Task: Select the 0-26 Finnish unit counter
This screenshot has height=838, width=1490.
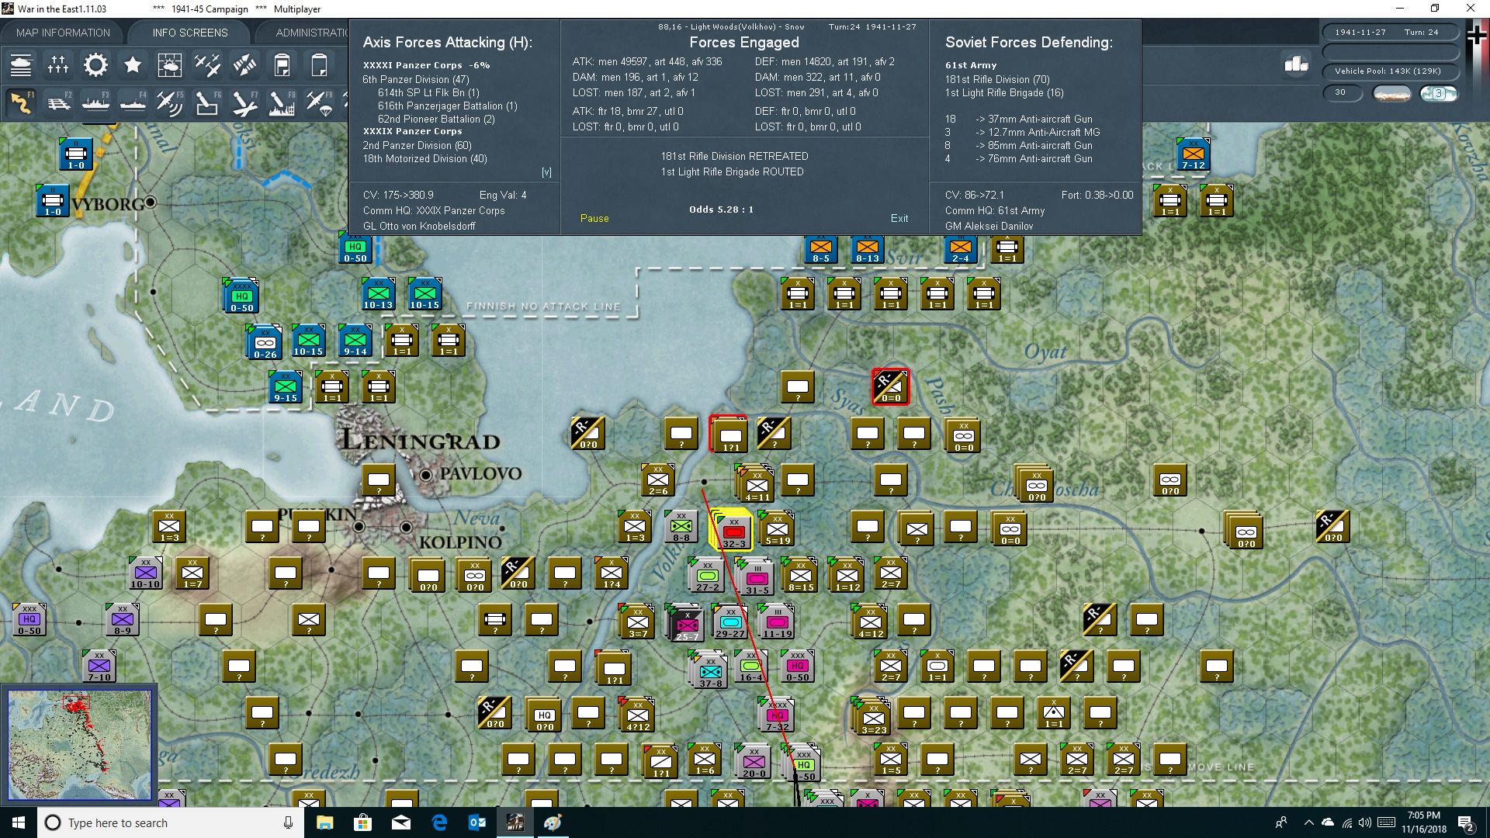Action: (x=265, y=343)
